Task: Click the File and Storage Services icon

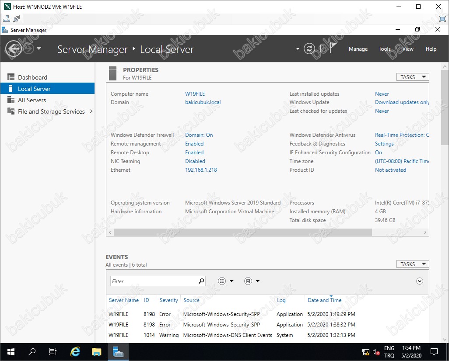Action: 11,111
